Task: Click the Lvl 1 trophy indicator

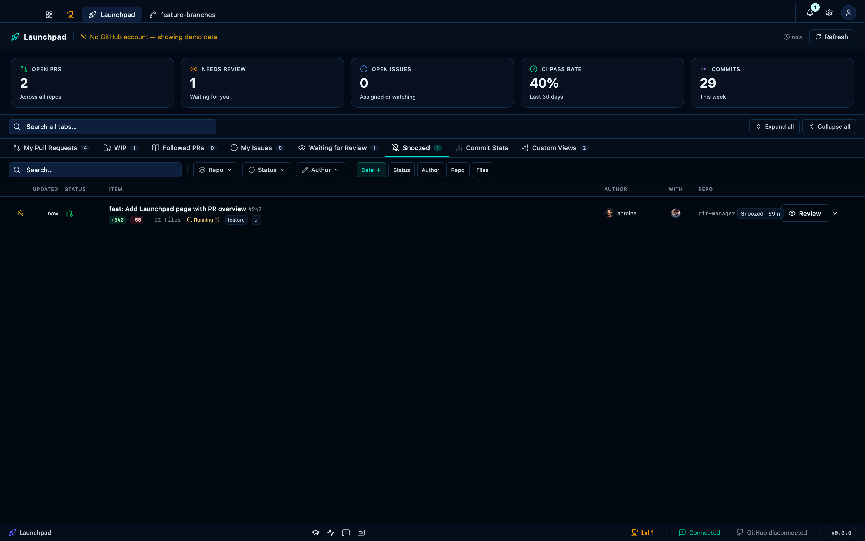Action: point(642,532)
